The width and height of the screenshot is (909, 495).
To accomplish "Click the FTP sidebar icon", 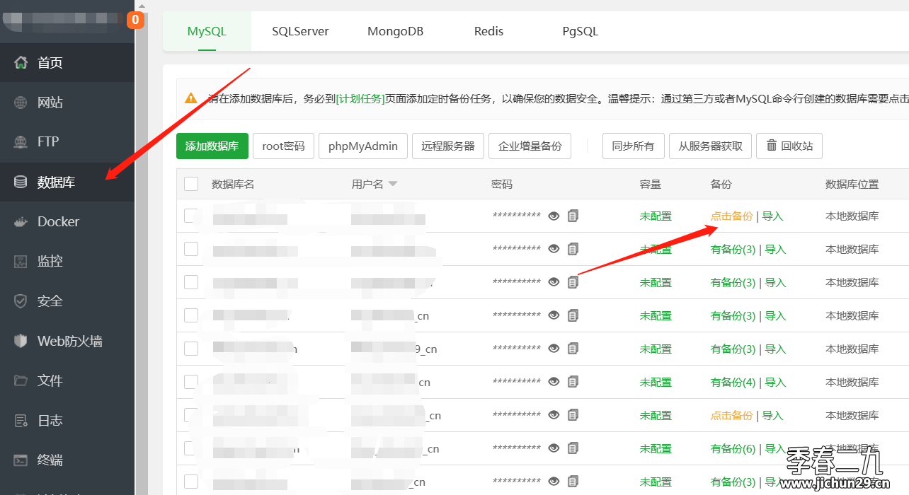I will click(x=21, y=141).
